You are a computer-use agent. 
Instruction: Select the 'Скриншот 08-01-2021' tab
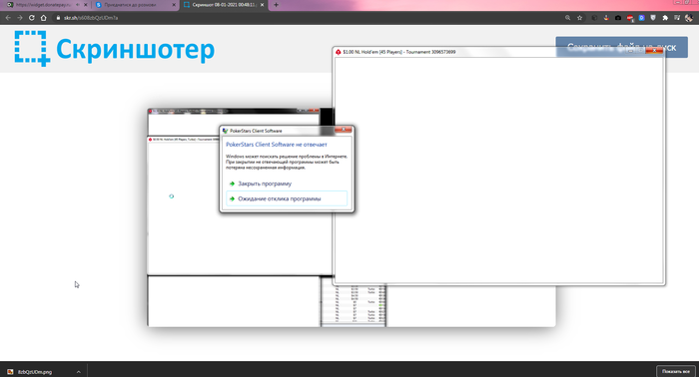pos(224,5)
